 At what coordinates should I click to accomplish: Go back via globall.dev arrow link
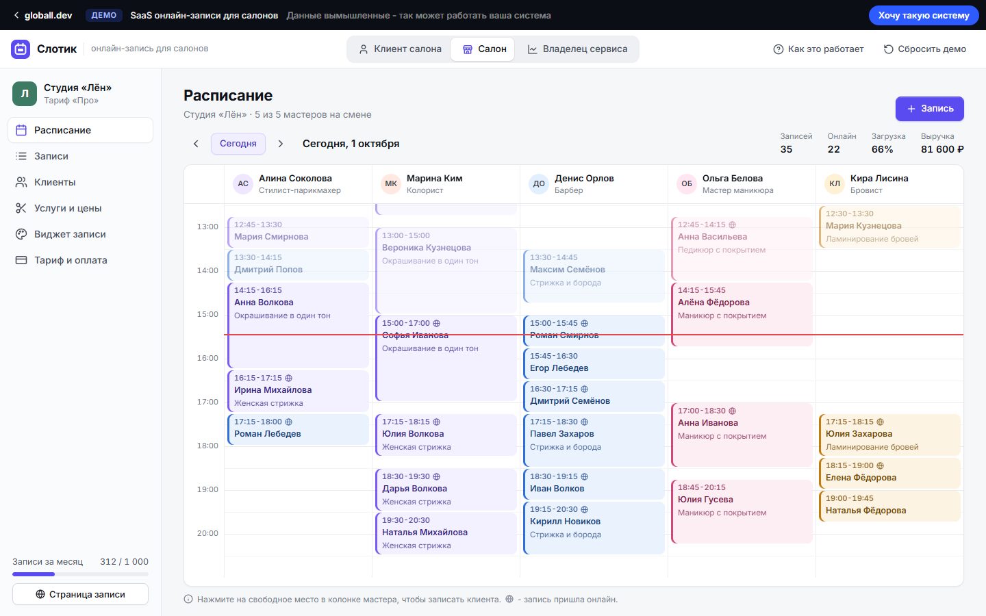pyautogui.click(x=42, y=15)
